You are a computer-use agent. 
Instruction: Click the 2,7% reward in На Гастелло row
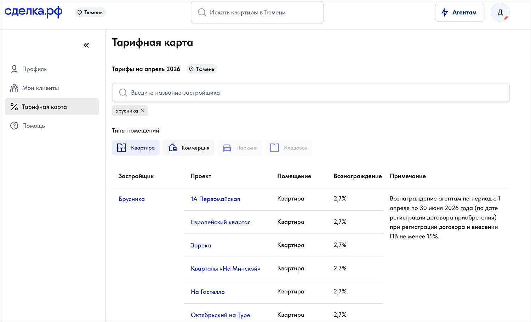point(340,292)
